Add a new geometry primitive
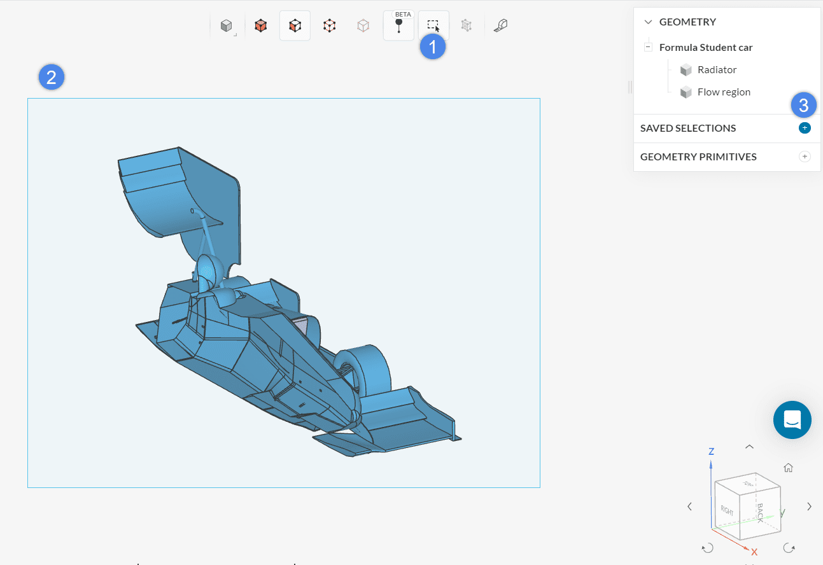The image size is (823, 565). pyautogui.click(x=805, y=157)
